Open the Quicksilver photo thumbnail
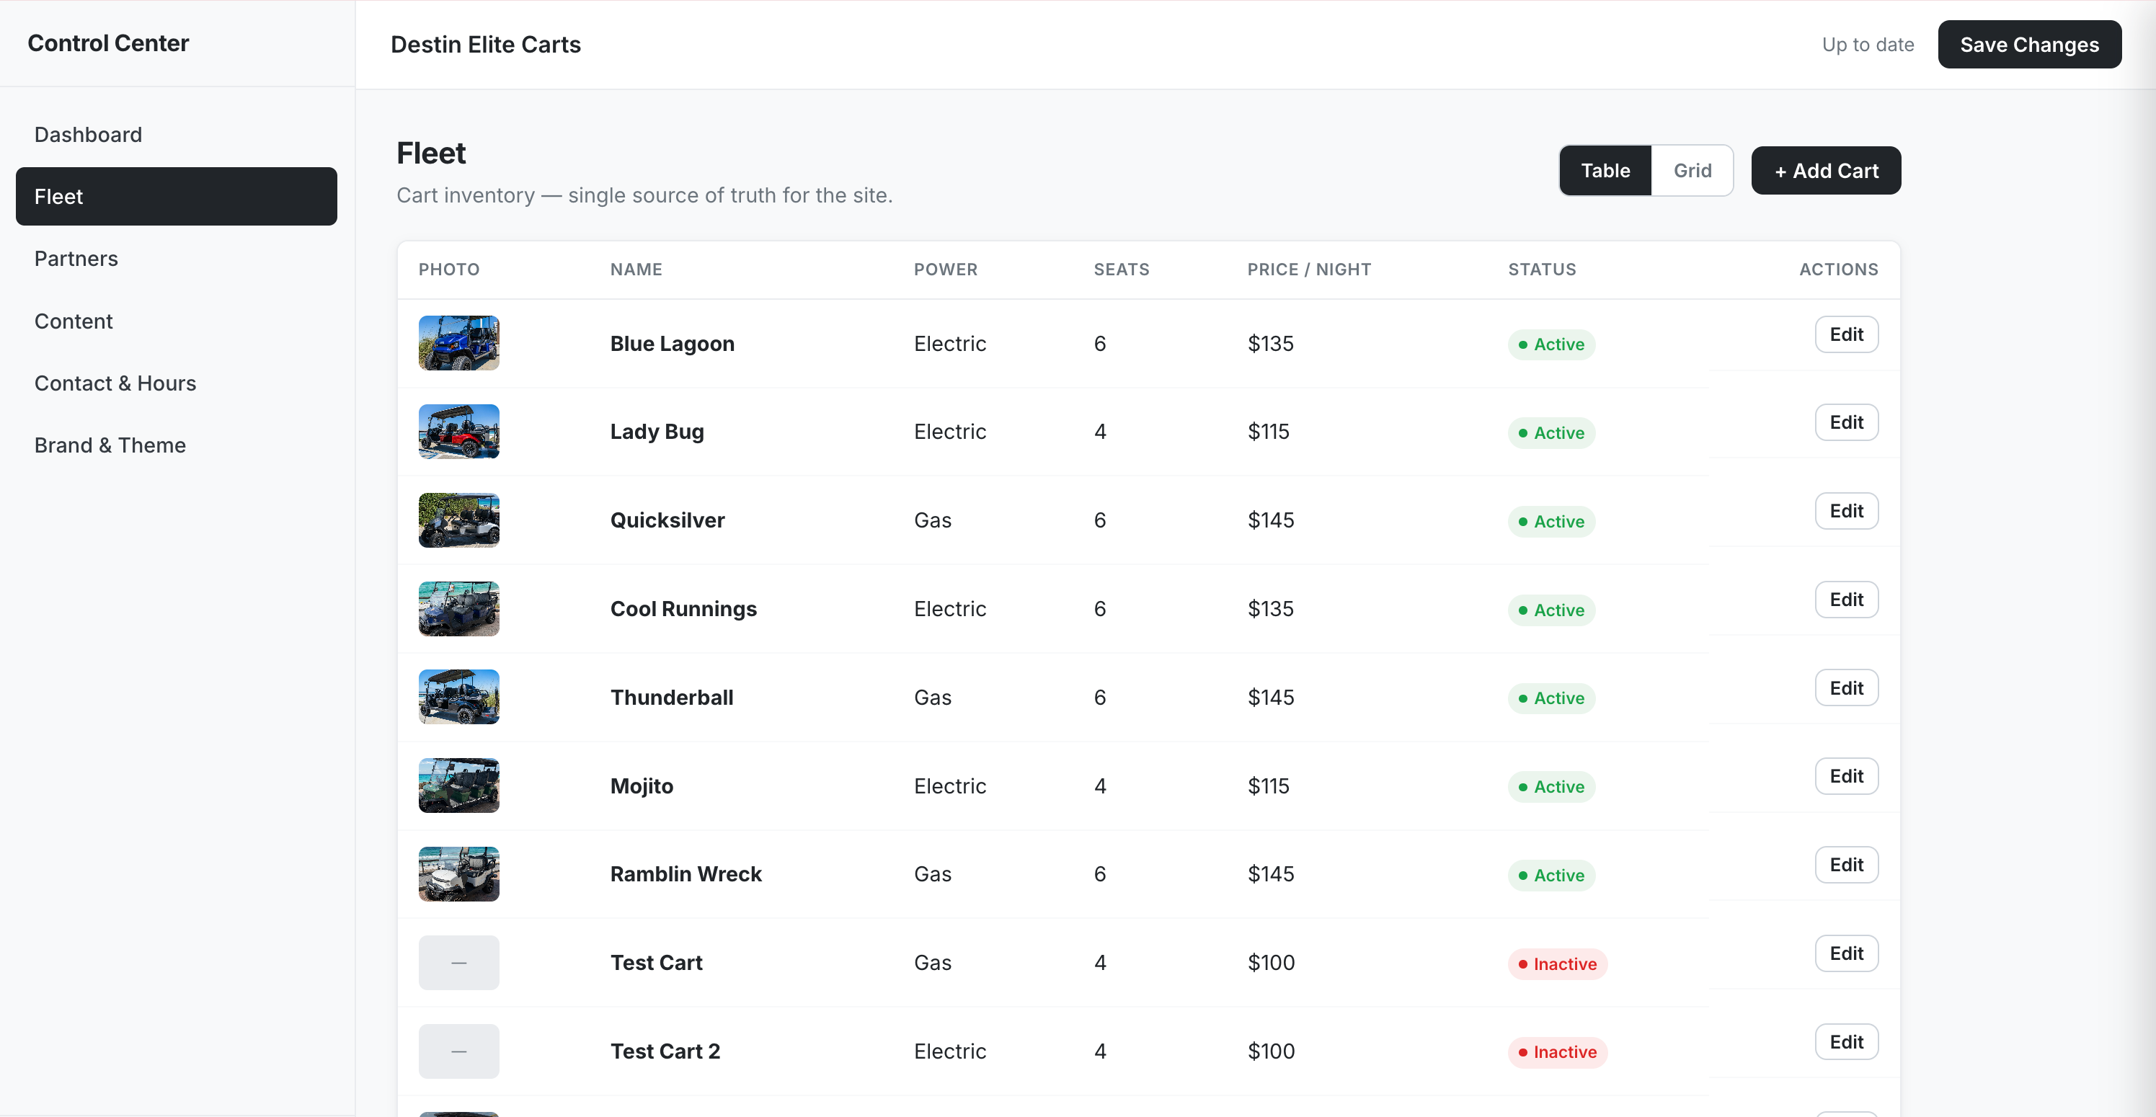 [x=458, y=520]
